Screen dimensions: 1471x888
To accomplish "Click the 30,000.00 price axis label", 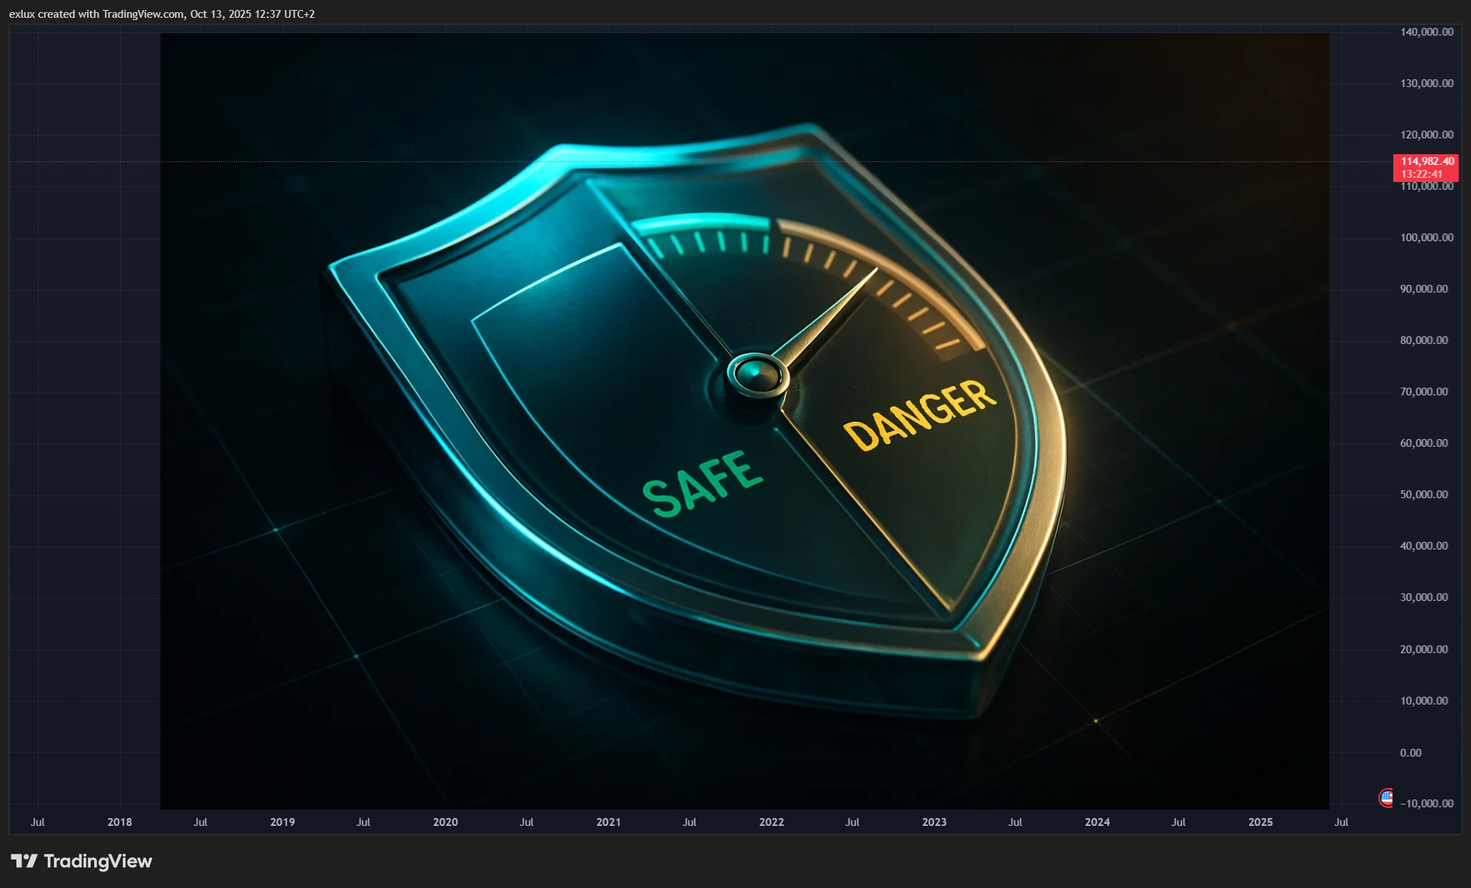I will pos(1424,597).
